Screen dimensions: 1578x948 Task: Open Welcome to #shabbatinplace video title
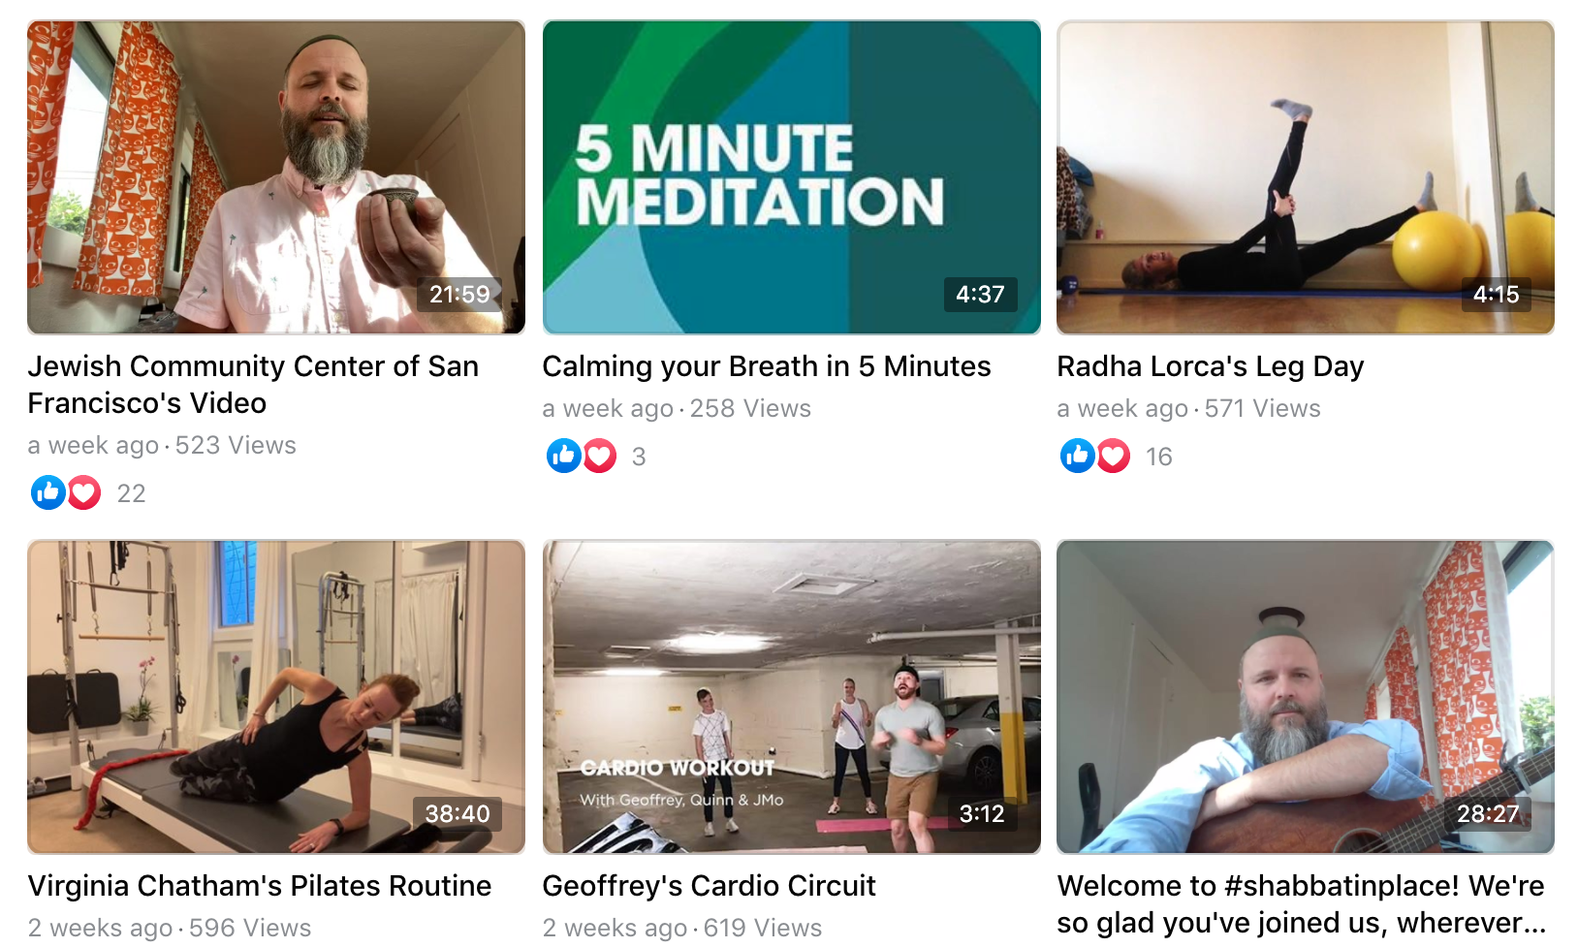1302,904
